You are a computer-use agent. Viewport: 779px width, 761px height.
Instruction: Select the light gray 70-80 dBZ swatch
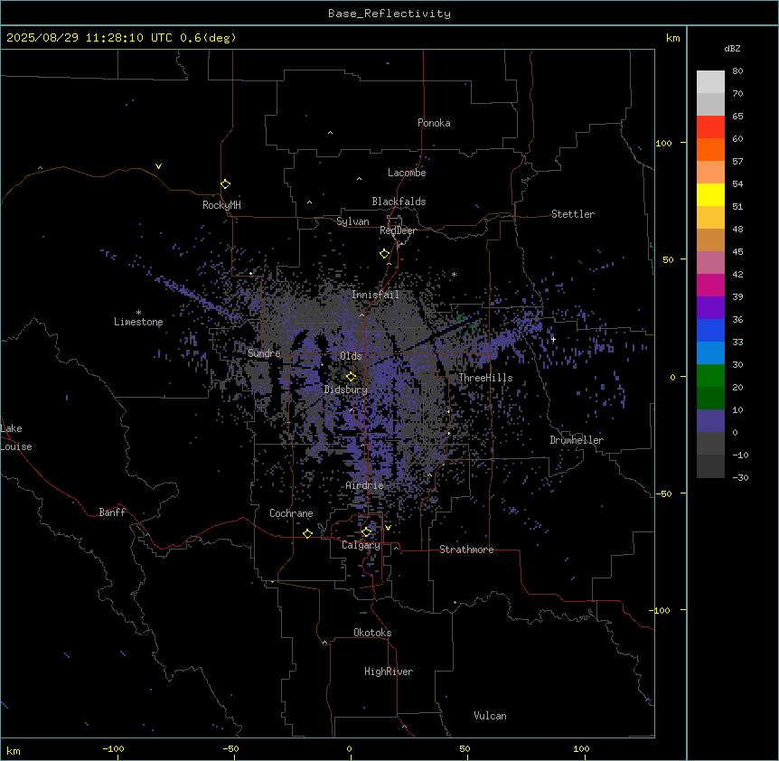tap(710, 82)
